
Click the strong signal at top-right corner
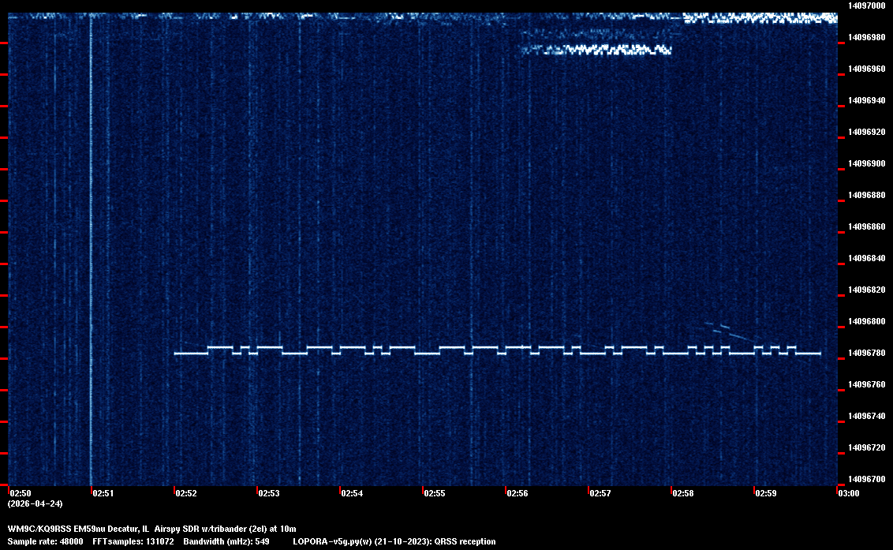click(x=759, y=17)
